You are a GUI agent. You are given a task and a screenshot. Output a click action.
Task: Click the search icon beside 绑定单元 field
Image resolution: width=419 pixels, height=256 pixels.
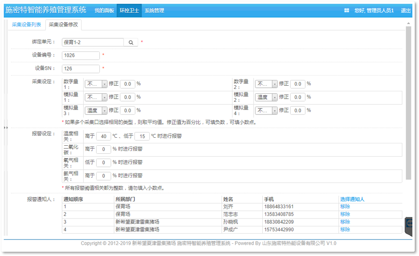tap(131, 43)
